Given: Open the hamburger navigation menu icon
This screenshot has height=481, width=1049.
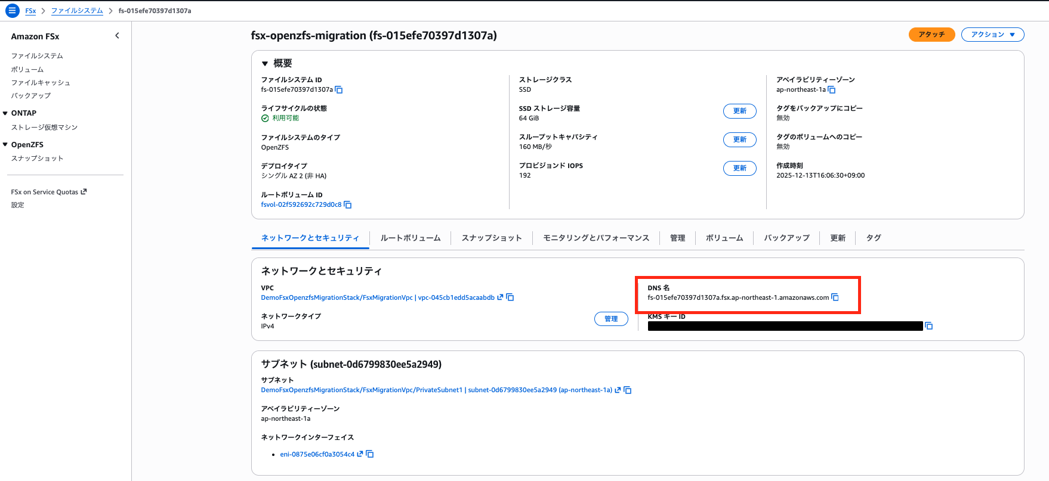Looking at the screenshot, I should (x=12, y=11).
